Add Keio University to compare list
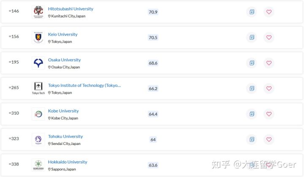The image size is (304, 177). coord(252,38)
